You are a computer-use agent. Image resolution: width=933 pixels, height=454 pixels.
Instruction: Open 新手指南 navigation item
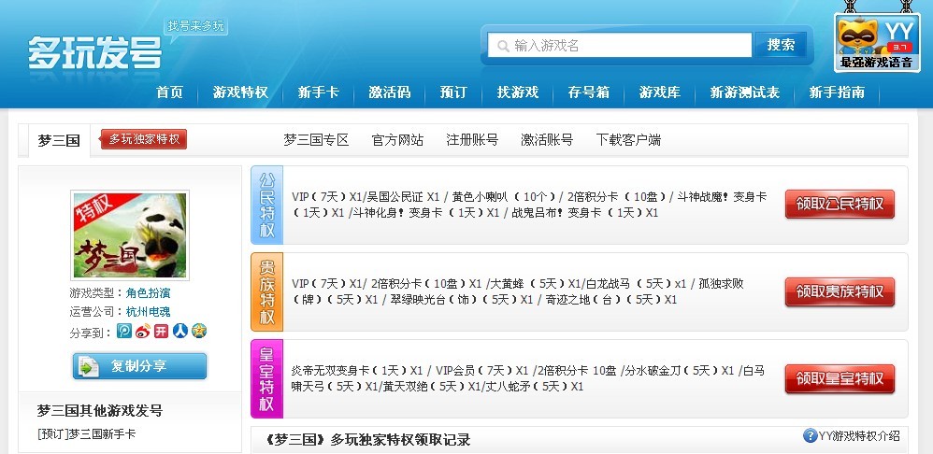click(837, 92)
